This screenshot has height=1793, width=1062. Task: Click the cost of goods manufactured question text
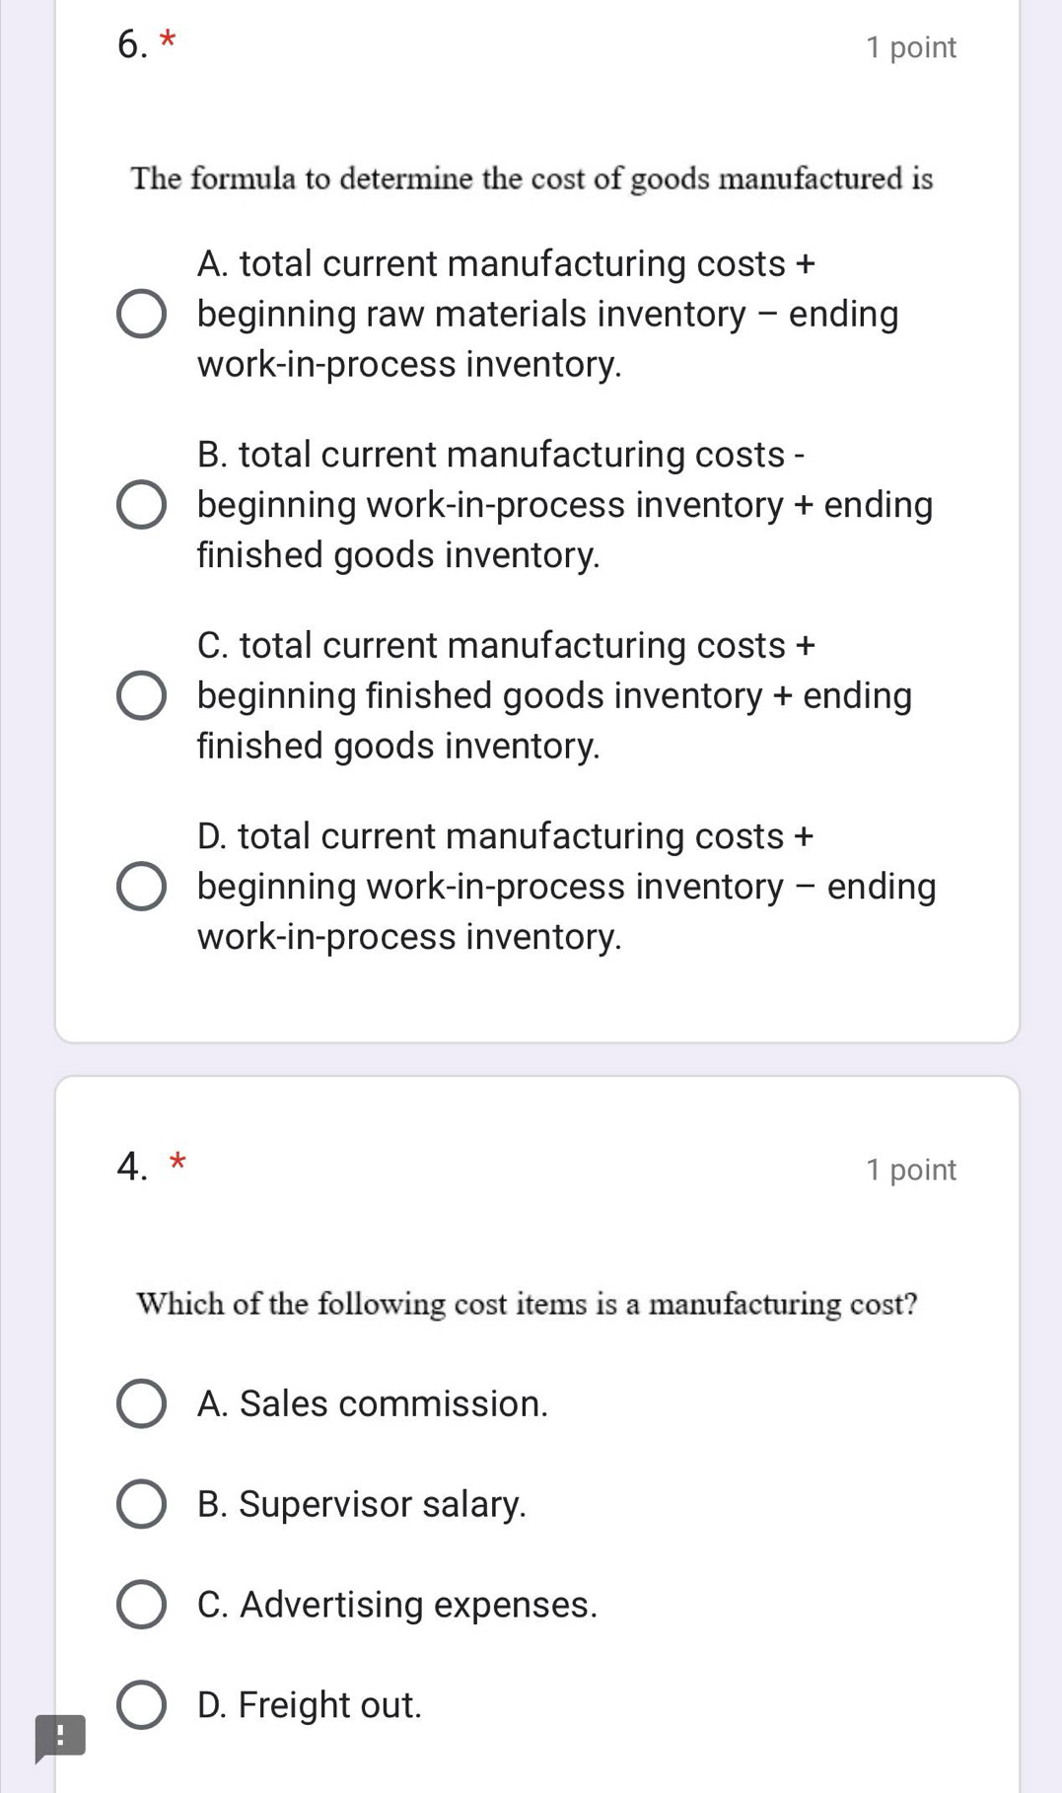(531, 179)
